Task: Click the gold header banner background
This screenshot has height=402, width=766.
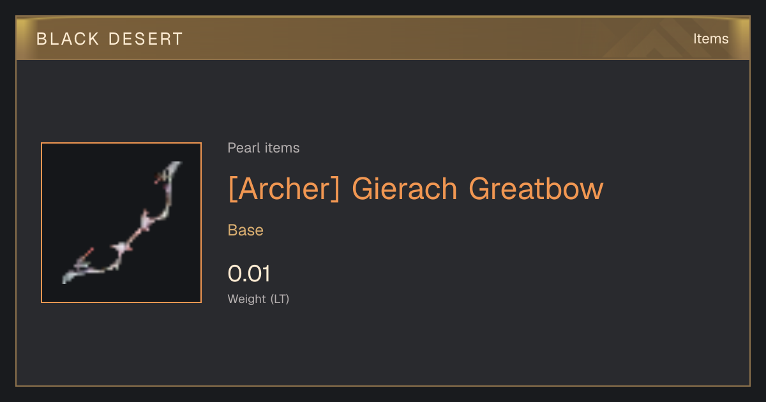Action: pyautogui.click(x=383, y=38)
